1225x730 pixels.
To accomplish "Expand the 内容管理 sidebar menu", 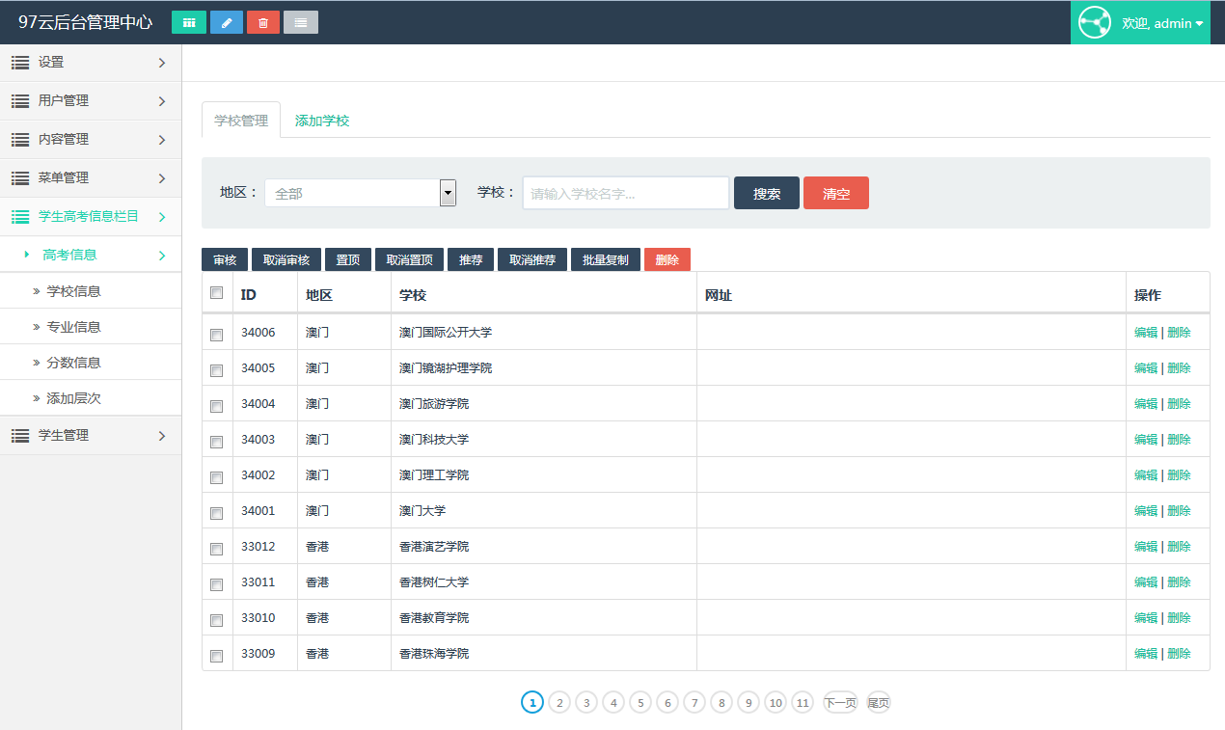I will click(x=91, y=140).
